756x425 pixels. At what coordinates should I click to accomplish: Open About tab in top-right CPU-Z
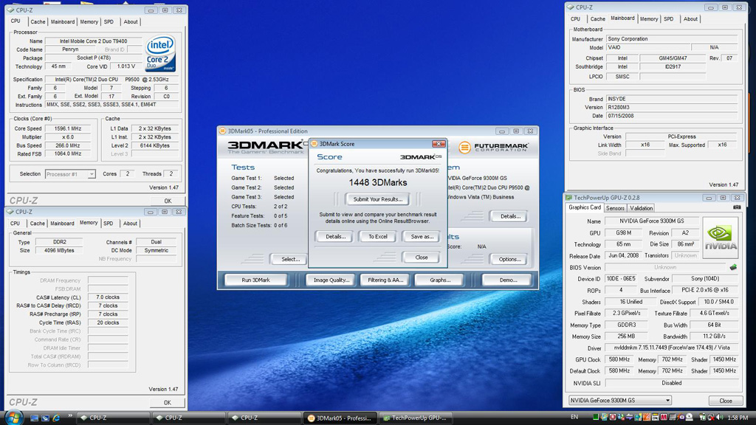tap(690, 18)
